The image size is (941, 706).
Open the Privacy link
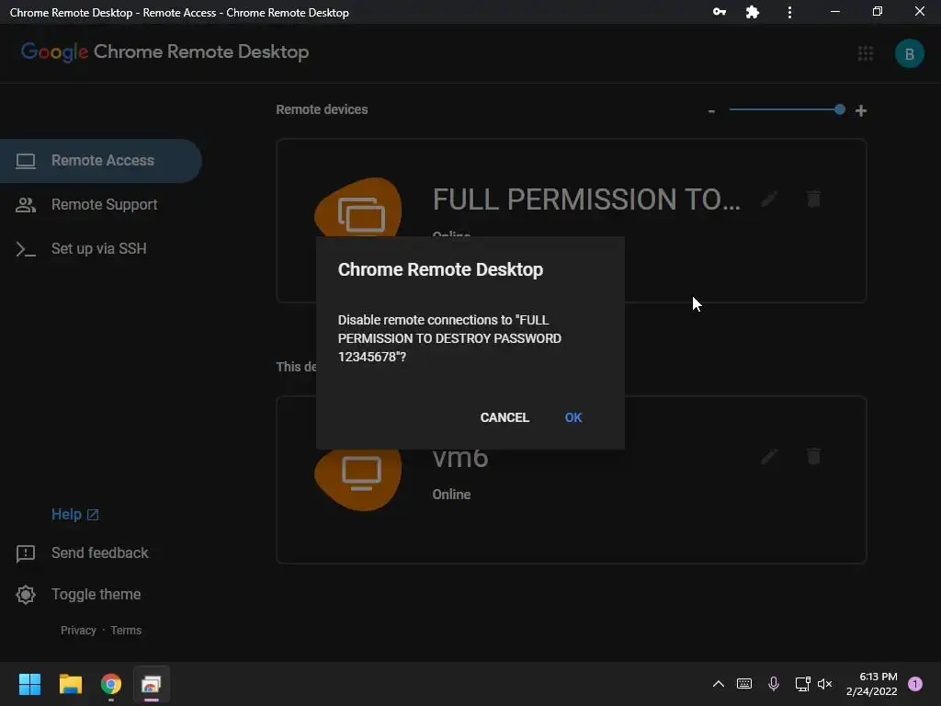78,631
